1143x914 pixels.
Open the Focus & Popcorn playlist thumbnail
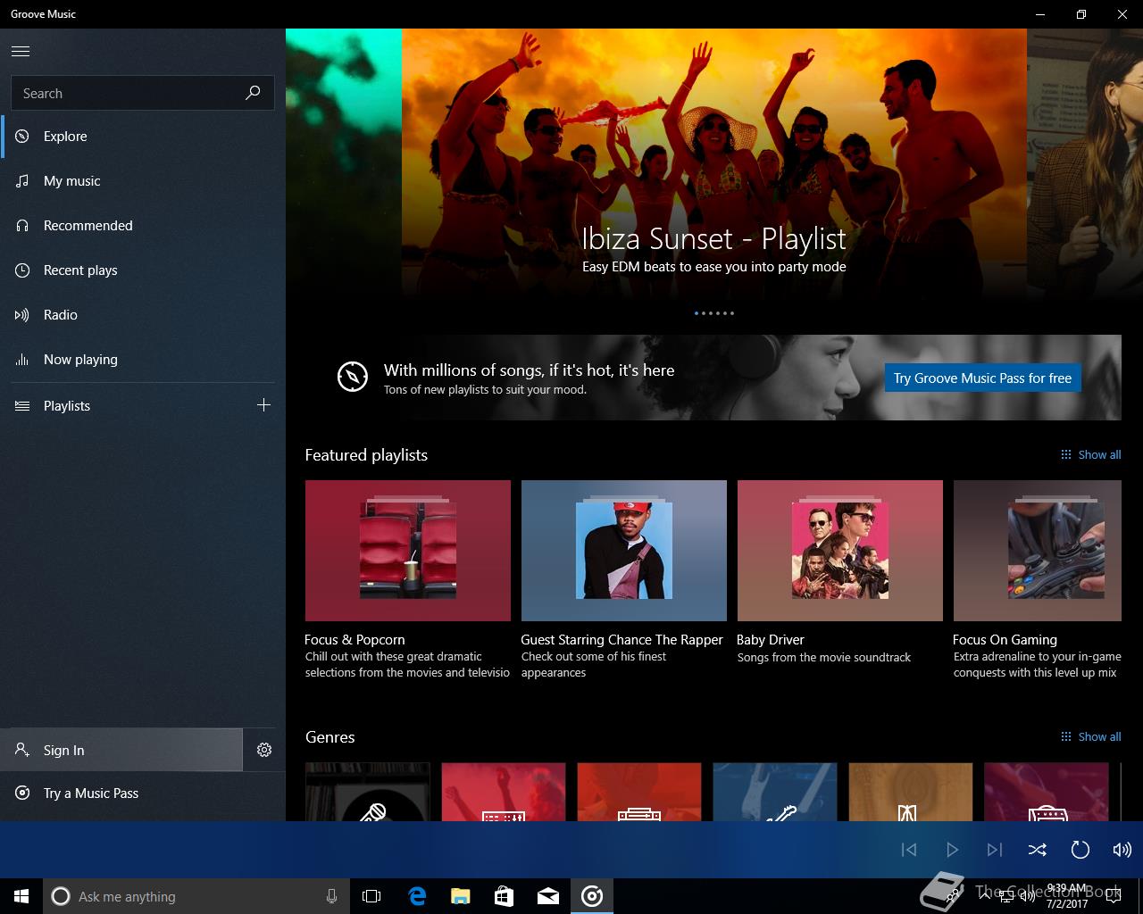pyautogui.click(x=408, y=551)
